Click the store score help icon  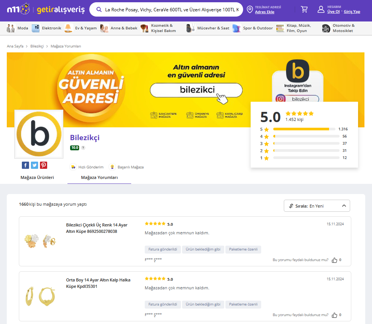point(83,148)
